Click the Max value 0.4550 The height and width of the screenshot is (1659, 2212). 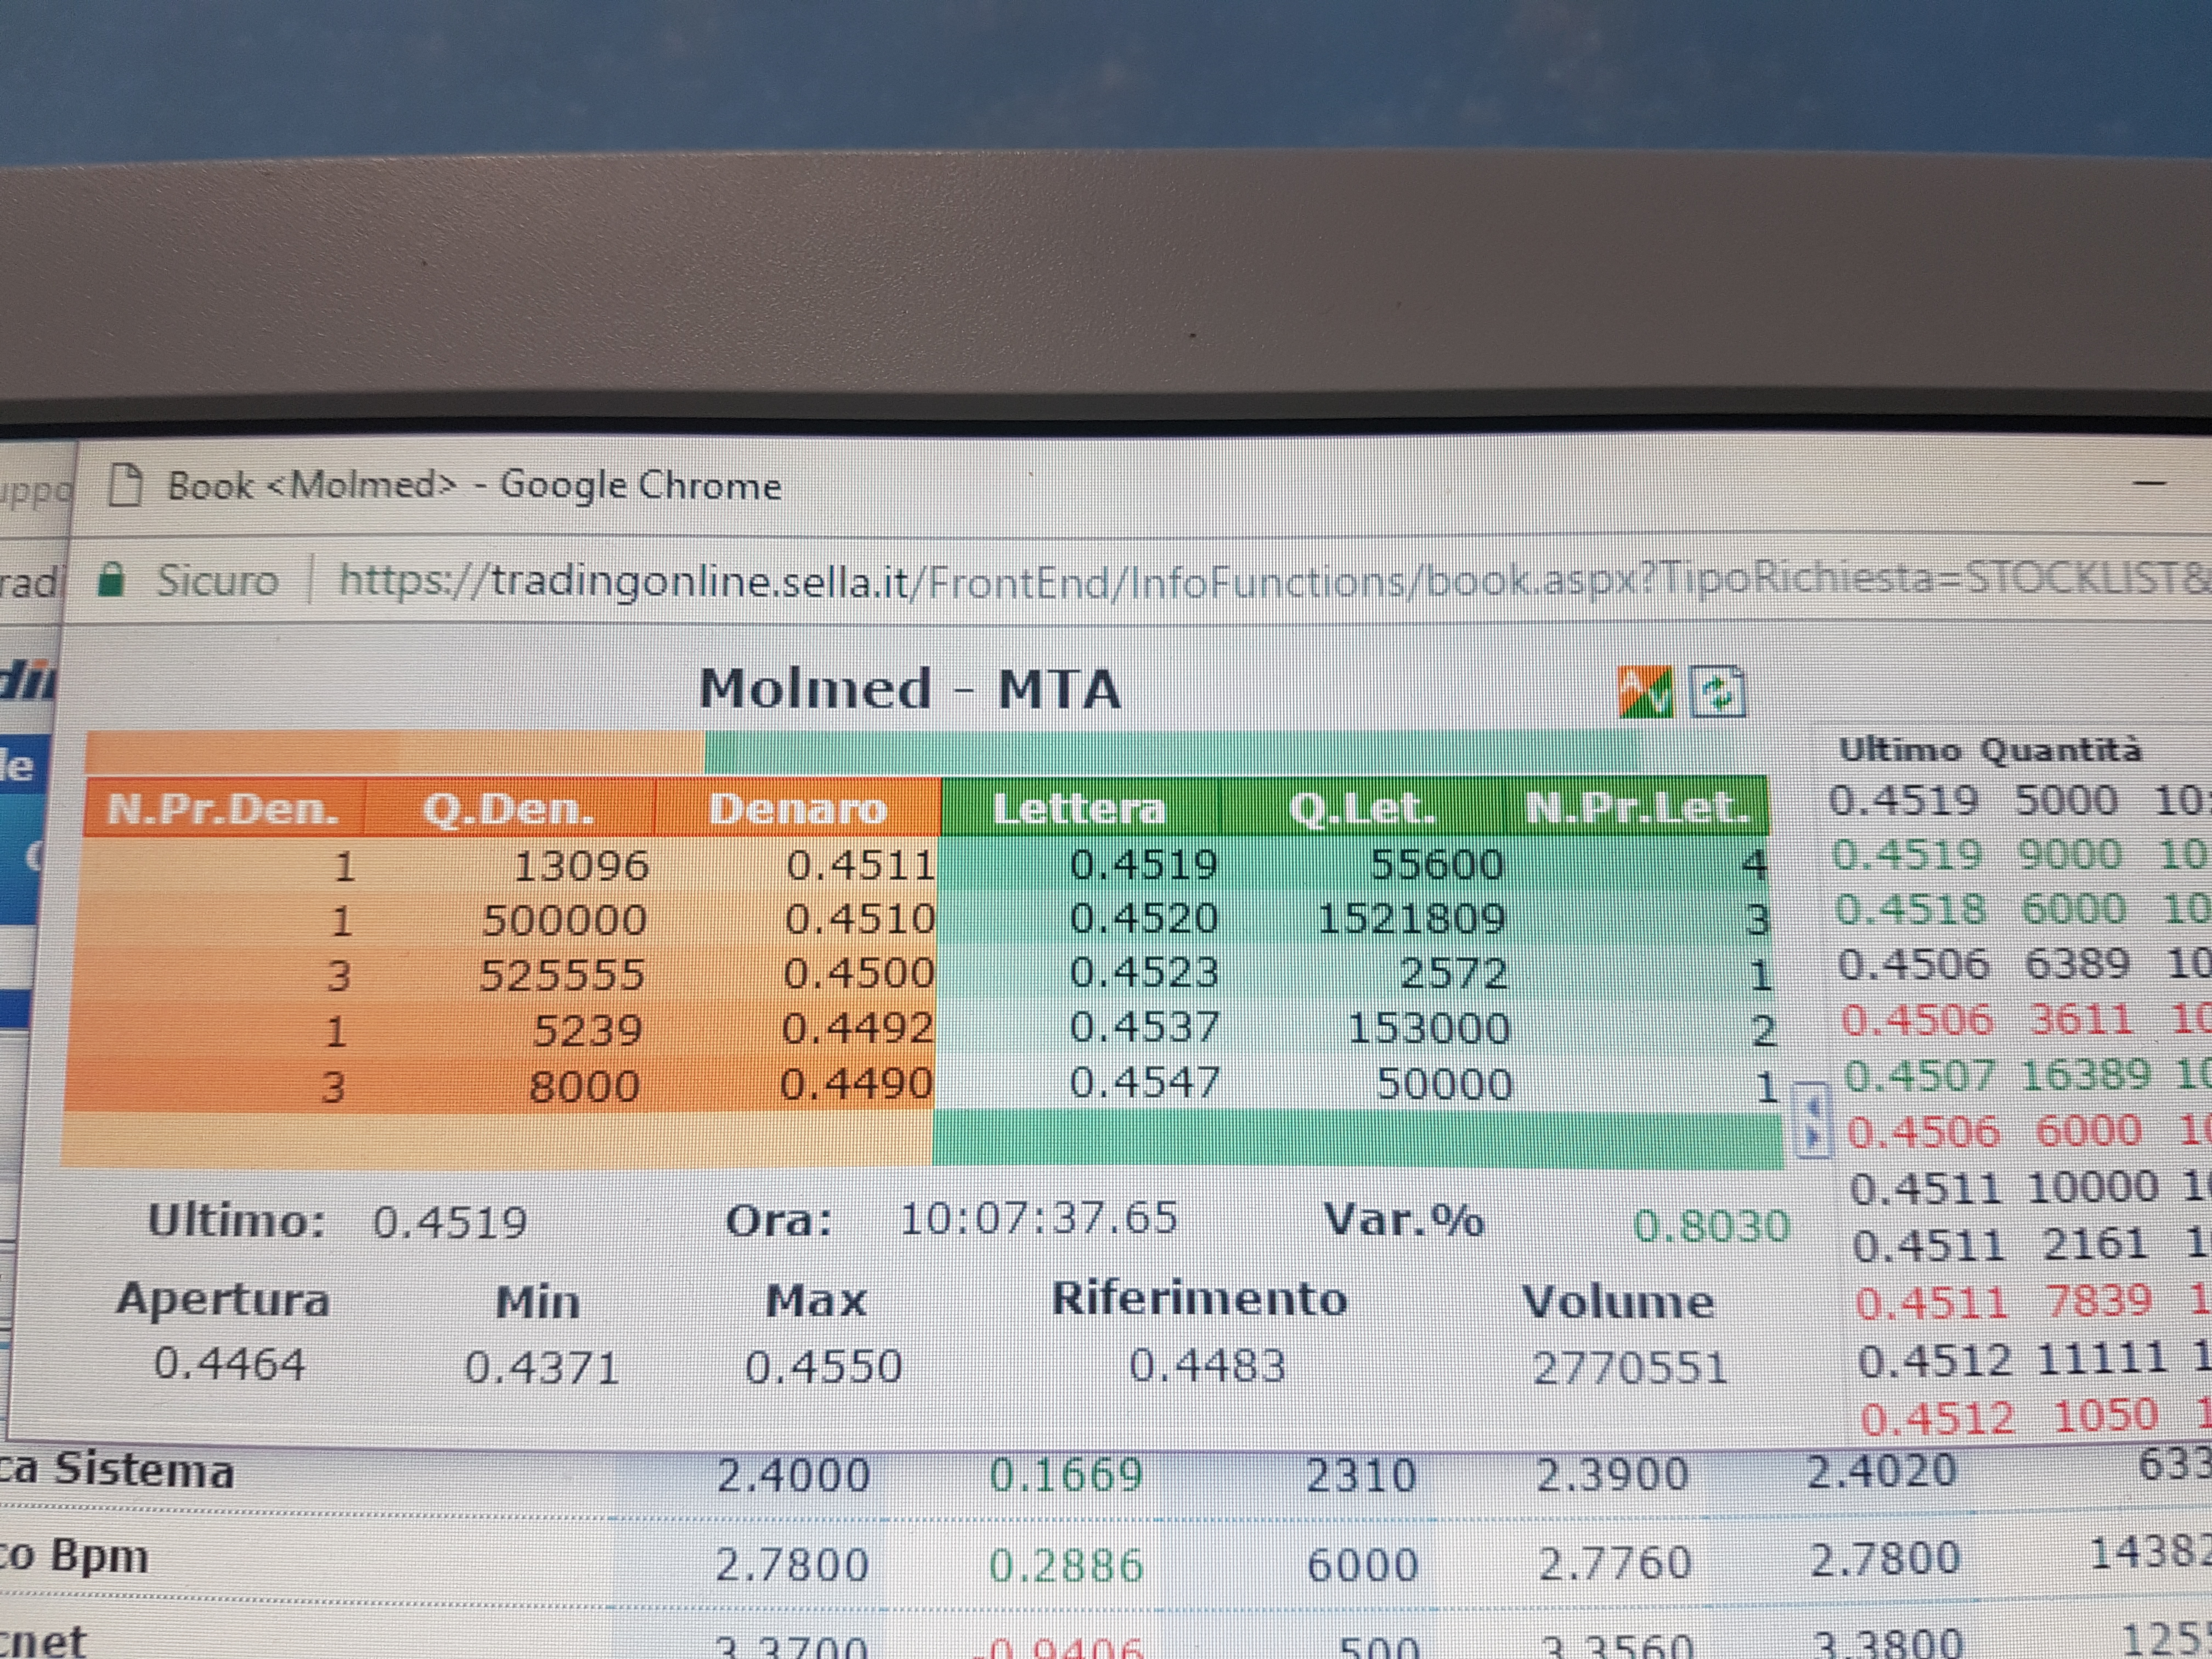click(823, 1367)
